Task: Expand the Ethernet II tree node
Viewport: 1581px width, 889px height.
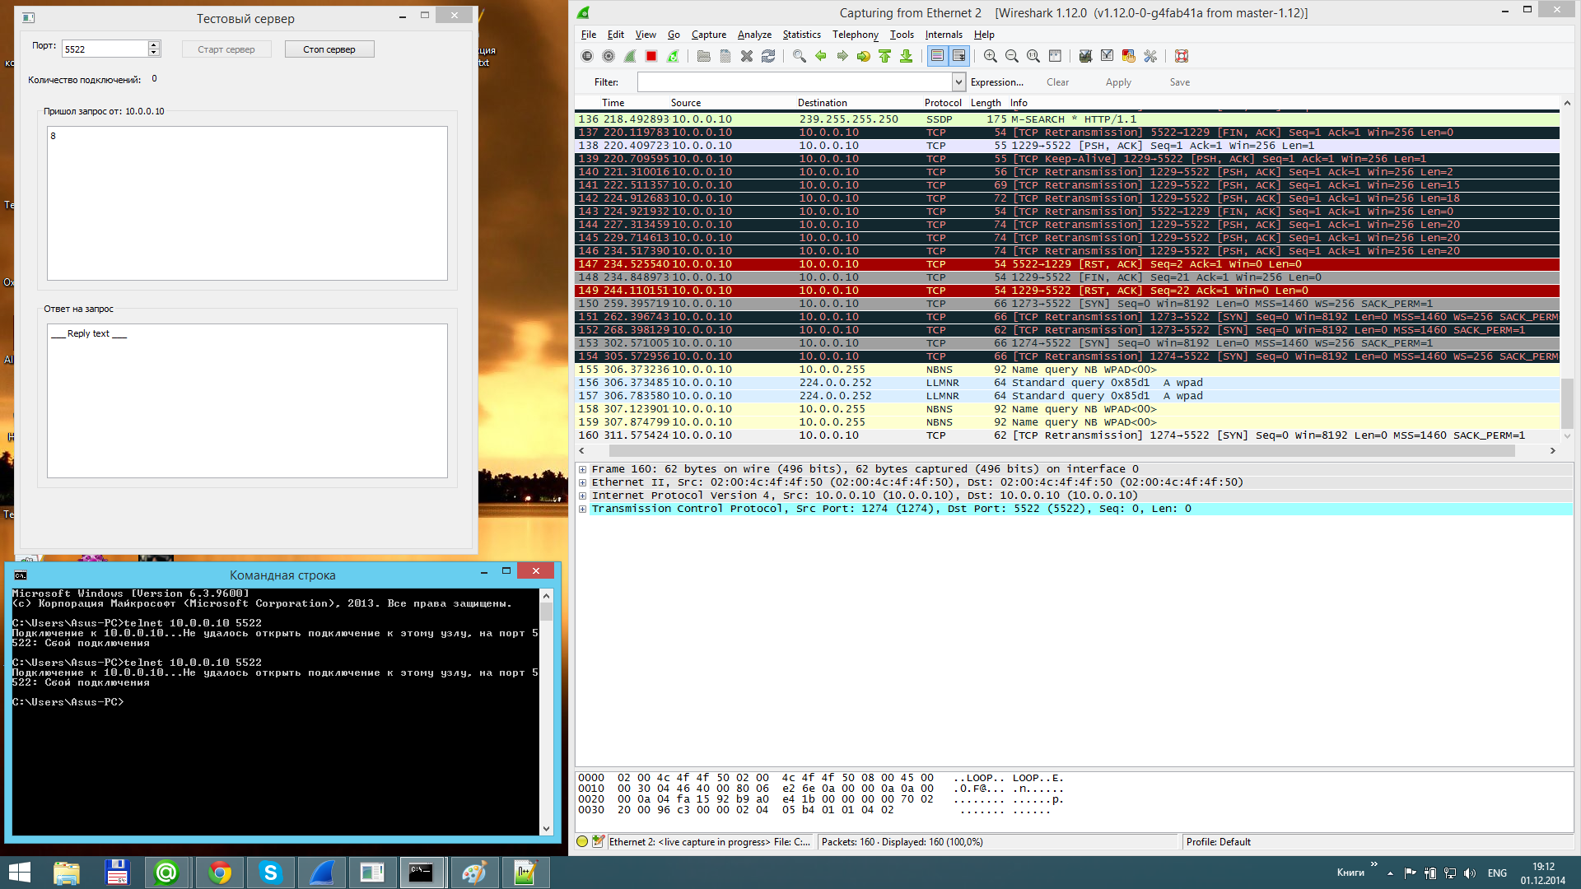Action: [x=583, y=482]
